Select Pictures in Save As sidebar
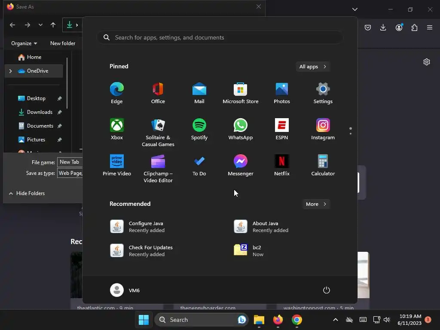 (x=36, y=140)
